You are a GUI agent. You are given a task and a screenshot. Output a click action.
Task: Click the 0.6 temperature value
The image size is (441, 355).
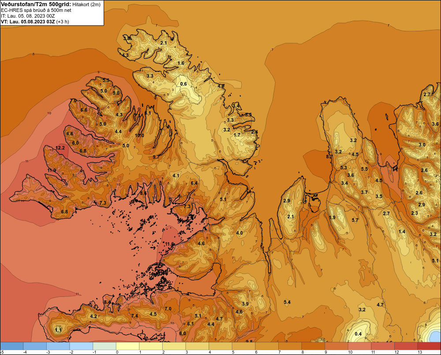pyautogui.click(x=183, y=84)
